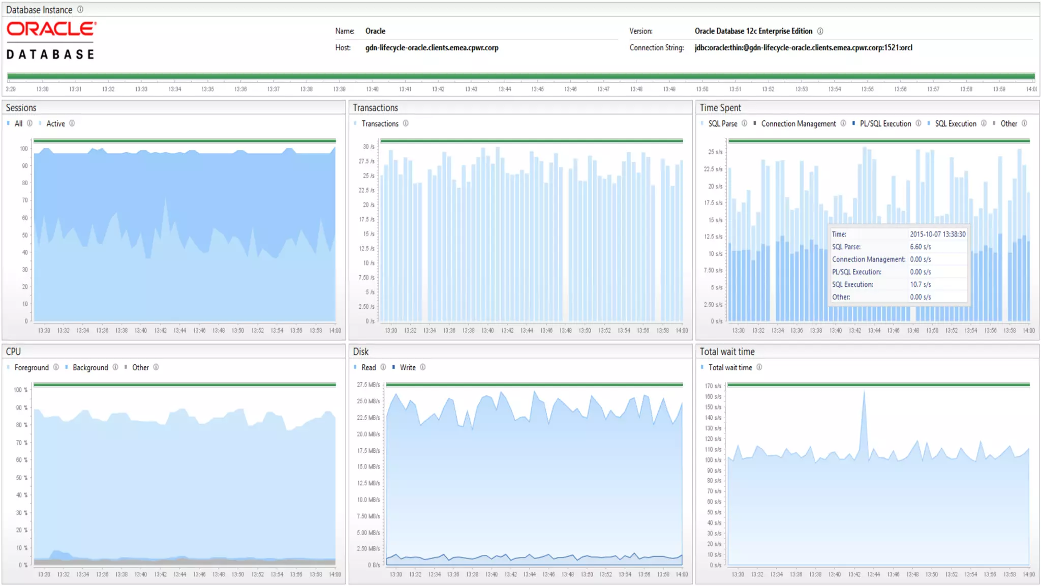Image resolution: width=1041 pixels, height=586 pixels.
Task: Click info icon next to Connection Management
Action: pyautogui.click(x=843, y=124)
